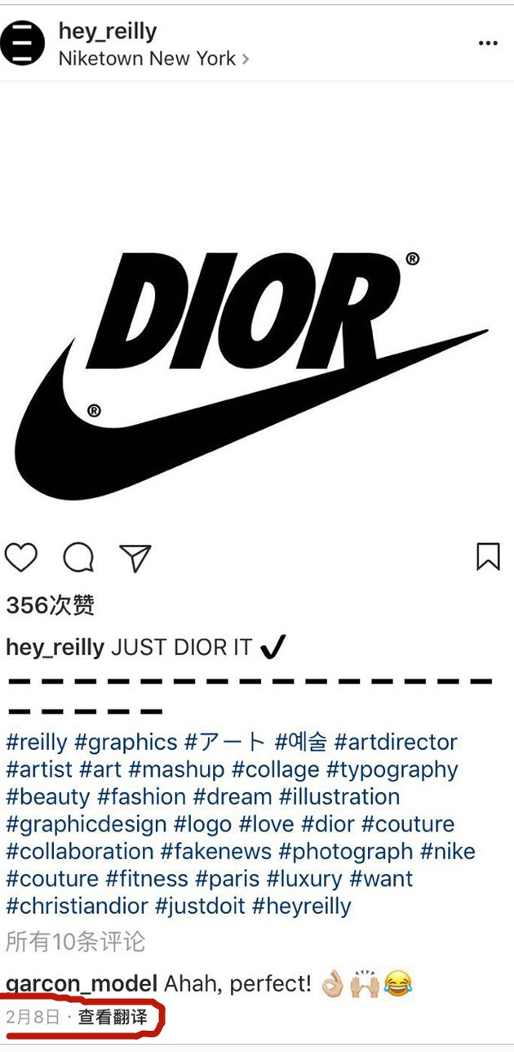Open hey_reilly name in the caption

coord(55,649)
